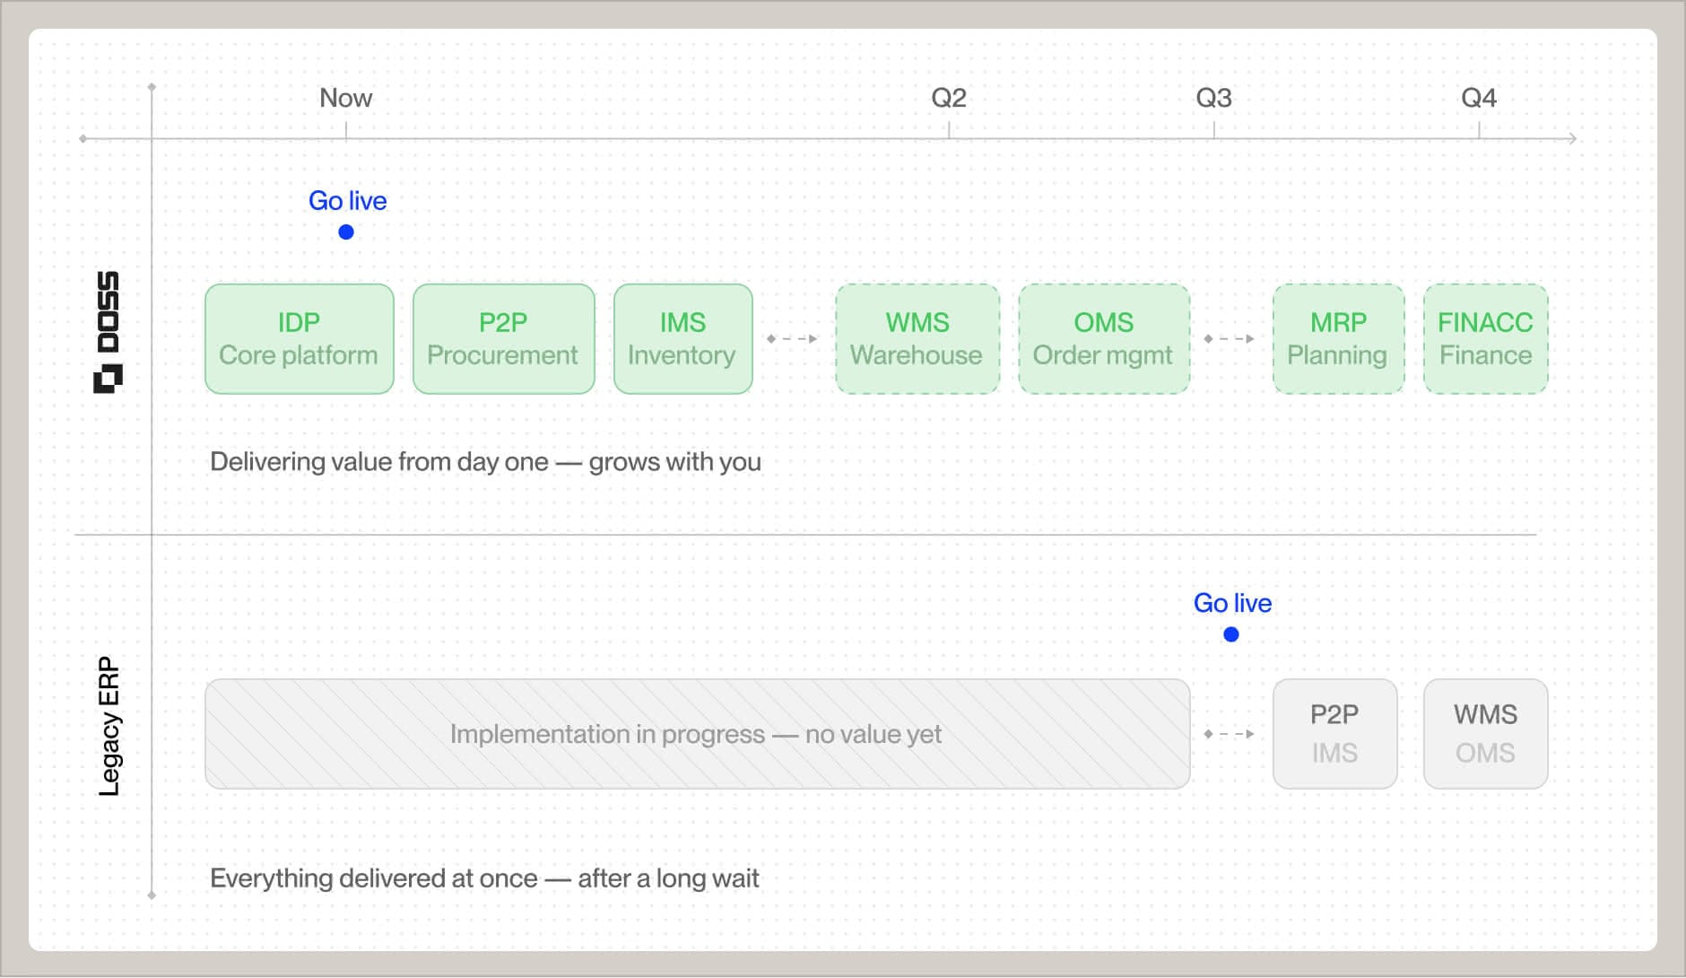Viewport: 1686px width, 978px height.
Task: Open the FINACC Finance module
Action: tap(1485, 338)
